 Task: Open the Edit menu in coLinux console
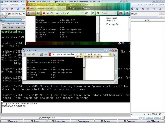[x=11, y=27]
